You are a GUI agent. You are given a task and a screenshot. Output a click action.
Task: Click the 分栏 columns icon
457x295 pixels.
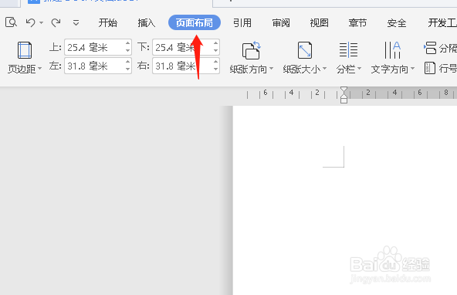[348, 50]
